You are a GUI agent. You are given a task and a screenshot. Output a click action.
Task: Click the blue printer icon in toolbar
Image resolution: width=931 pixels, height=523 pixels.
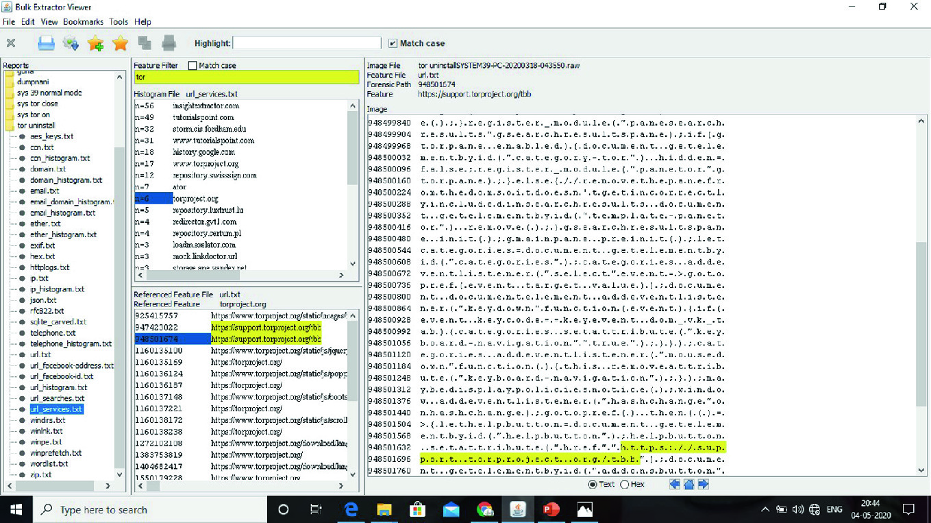46,44
